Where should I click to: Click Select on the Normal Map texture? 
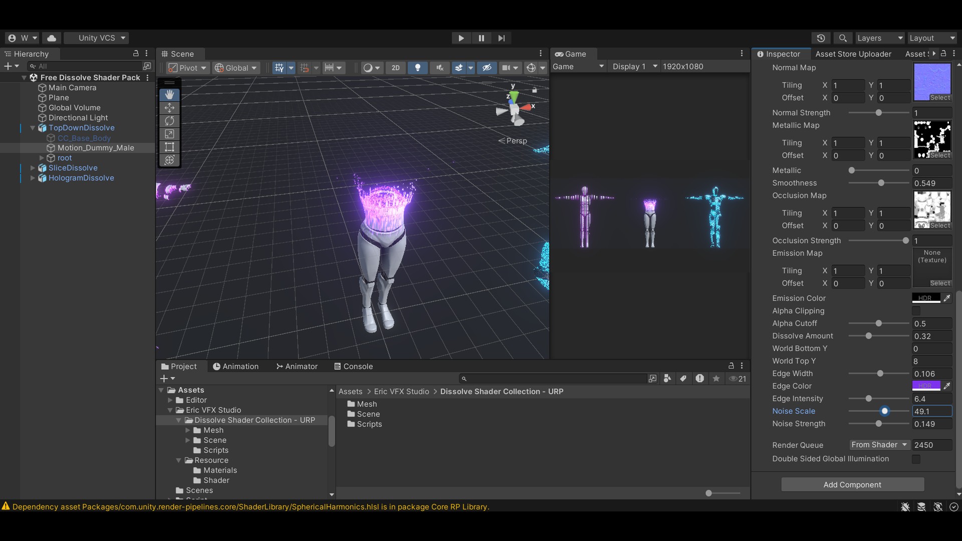point(939,98)
